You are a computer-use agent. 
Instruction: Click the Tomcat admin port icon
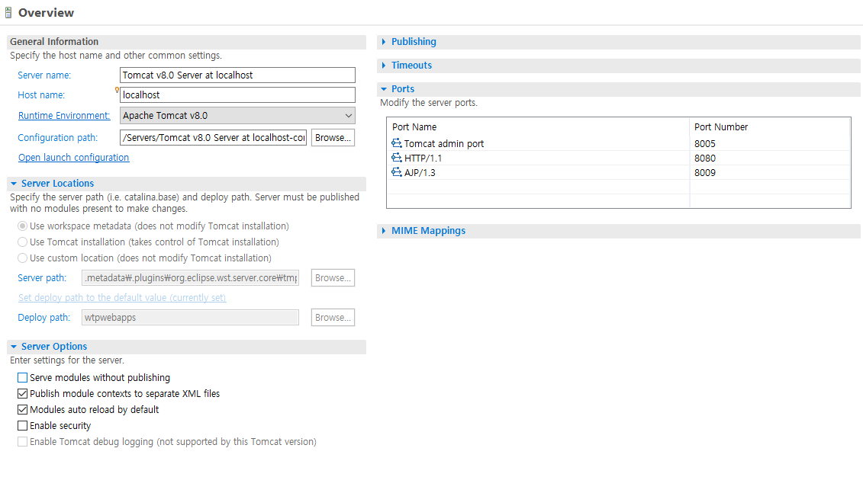pyautogui.click(x=396, y=143)
